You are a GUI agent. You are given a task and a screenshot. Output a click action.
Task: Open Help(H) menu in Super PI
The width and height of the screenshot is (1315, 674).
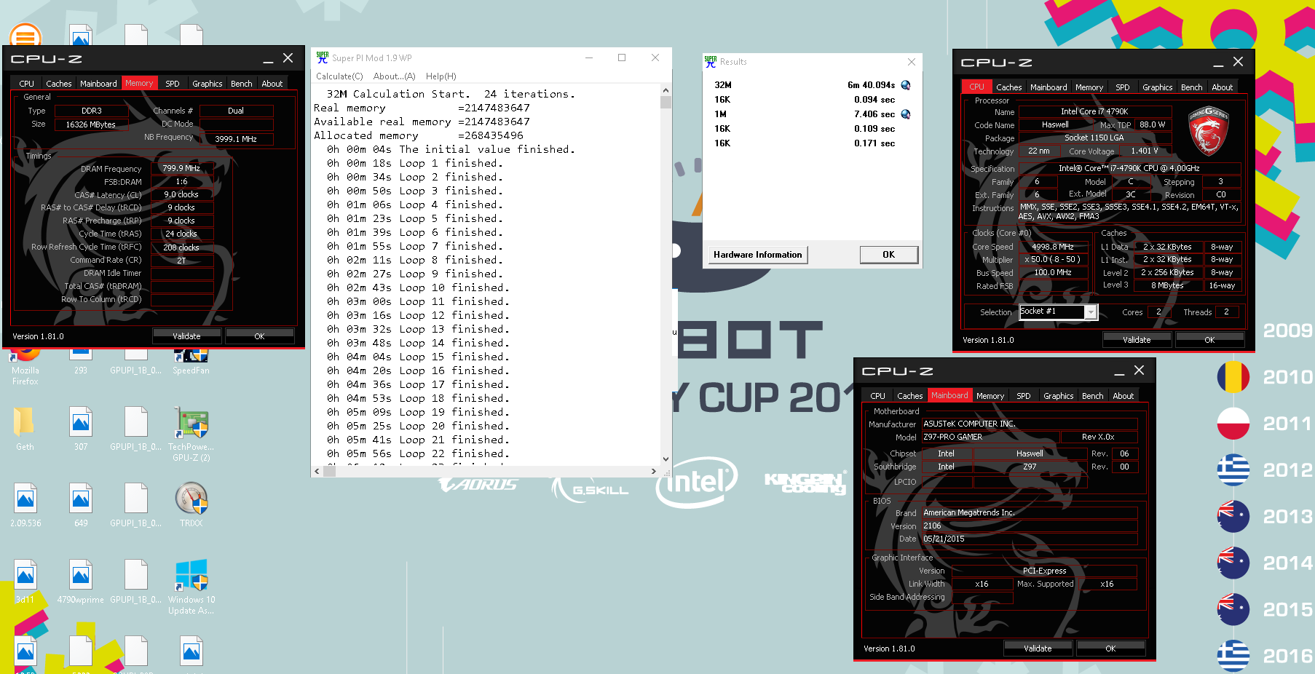(441, 76)
